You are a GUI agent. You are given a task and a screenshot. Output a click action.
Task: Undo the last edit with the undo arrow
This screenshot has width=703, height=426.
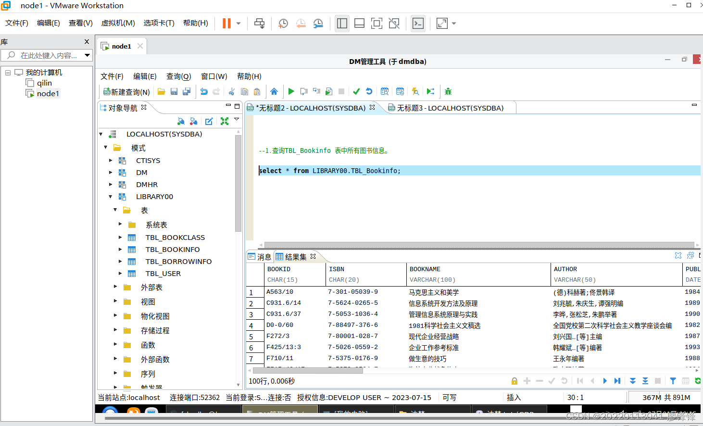point(204,91)
